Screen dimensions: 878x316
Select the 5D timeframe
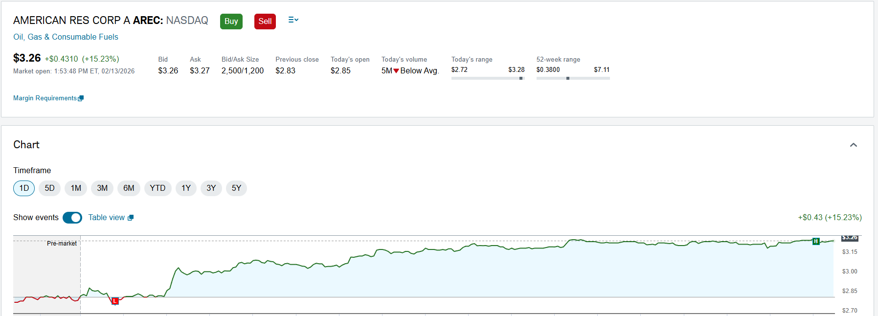click(x=49, y=188)
